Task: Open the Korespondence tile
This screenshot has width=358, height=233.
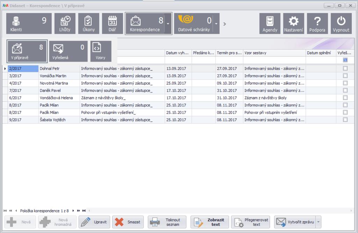Action: click(145, 23)
